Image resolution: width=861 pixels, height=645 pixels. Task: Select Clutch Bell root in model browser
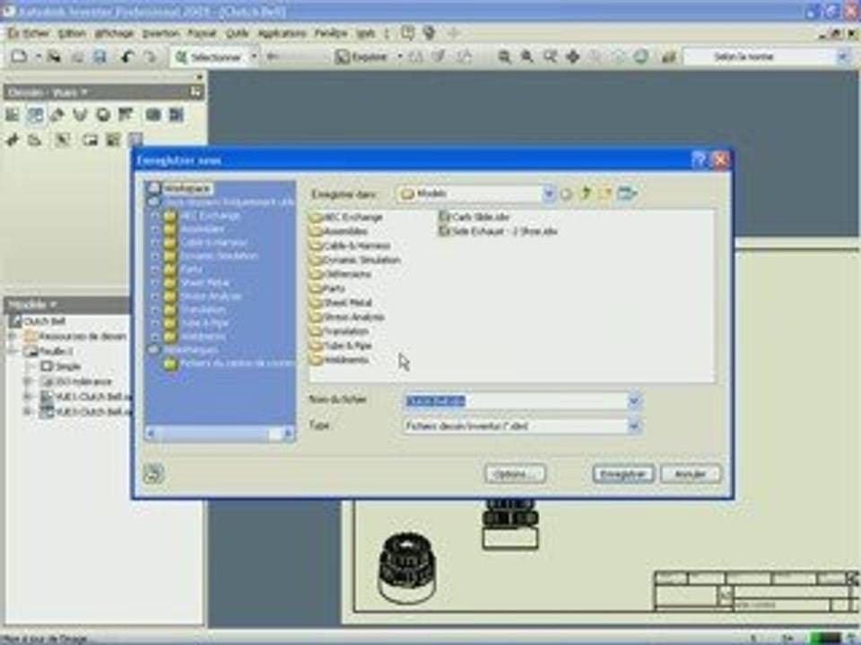point(45,321)
